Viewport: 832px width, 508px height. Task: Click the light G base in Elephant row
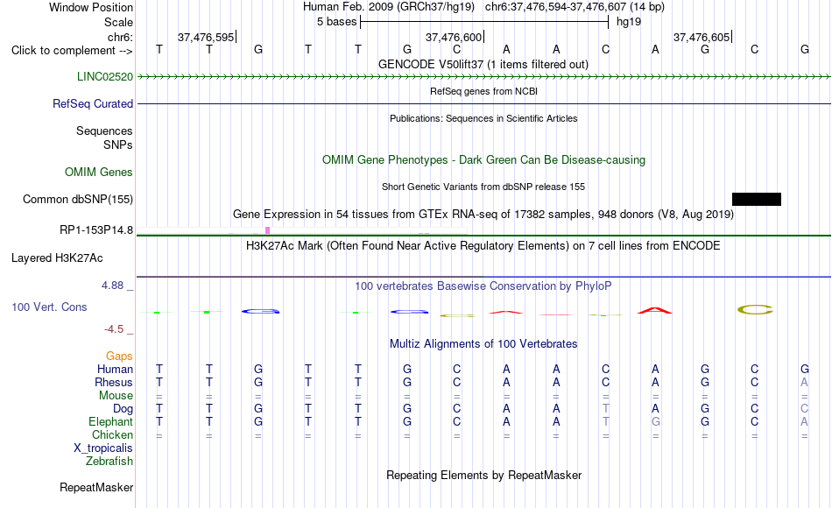point(655,421)
